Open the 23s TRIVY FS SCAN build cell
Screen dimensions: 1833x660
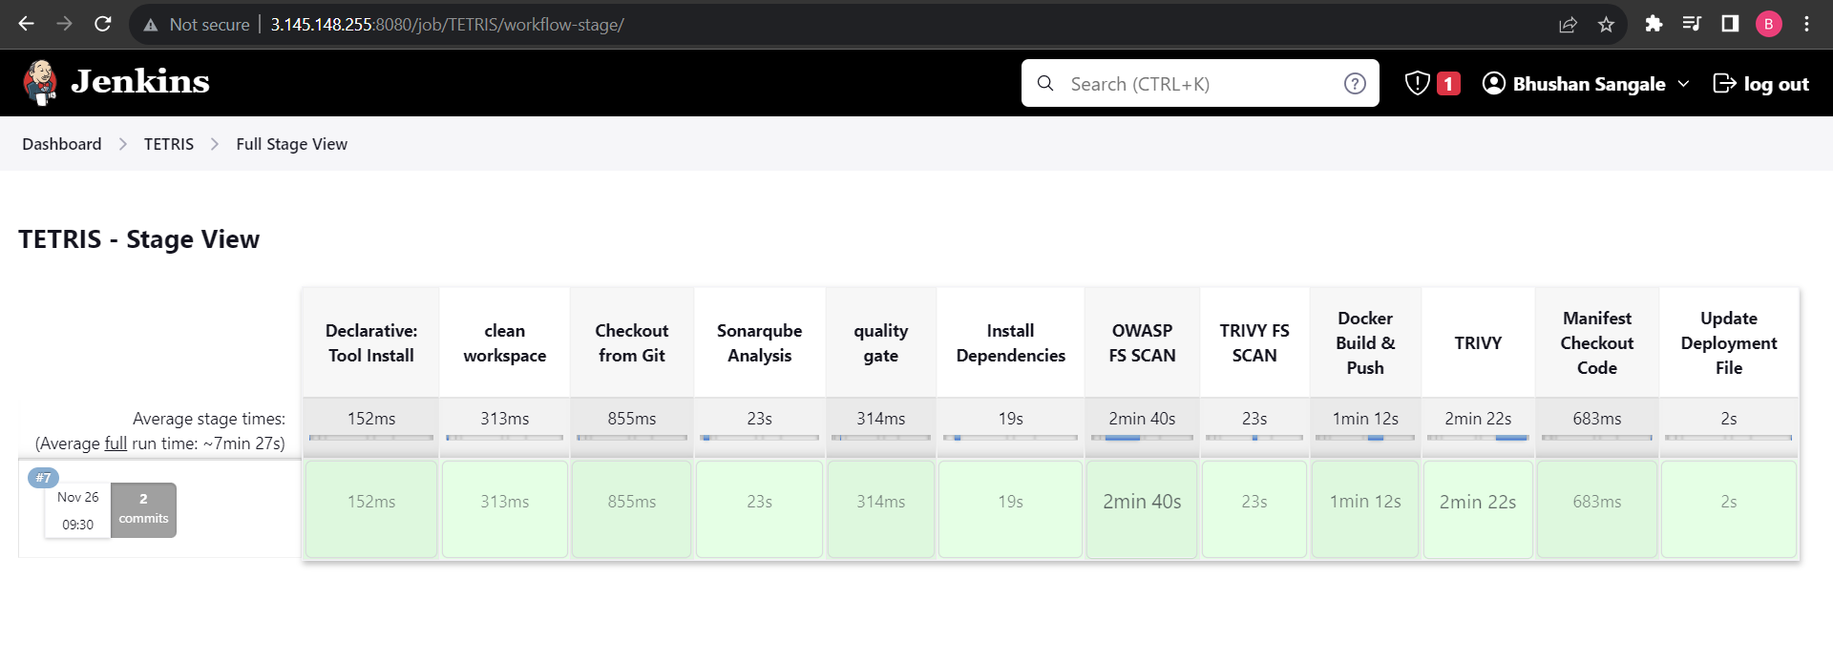[1254, 509]
